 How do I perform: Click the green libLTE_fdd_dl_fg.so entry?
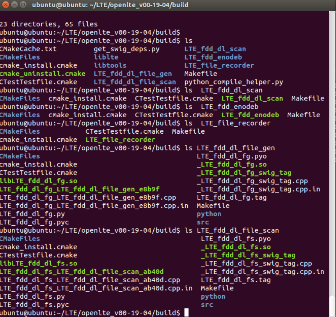click(39, 181)
